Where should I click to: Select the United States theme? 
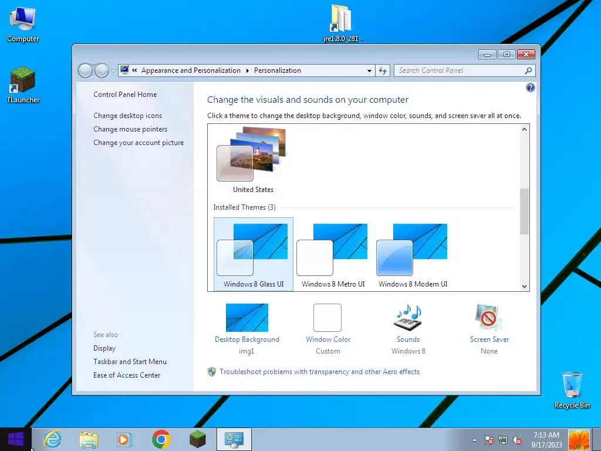tap(253, 160)
